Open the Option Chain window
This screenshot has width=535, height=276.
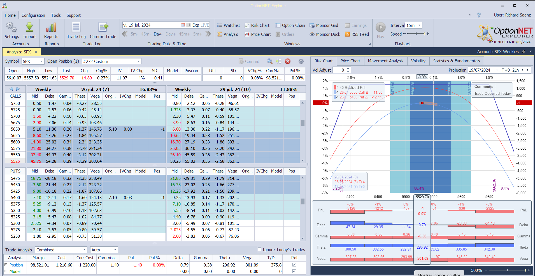point(290,25)
